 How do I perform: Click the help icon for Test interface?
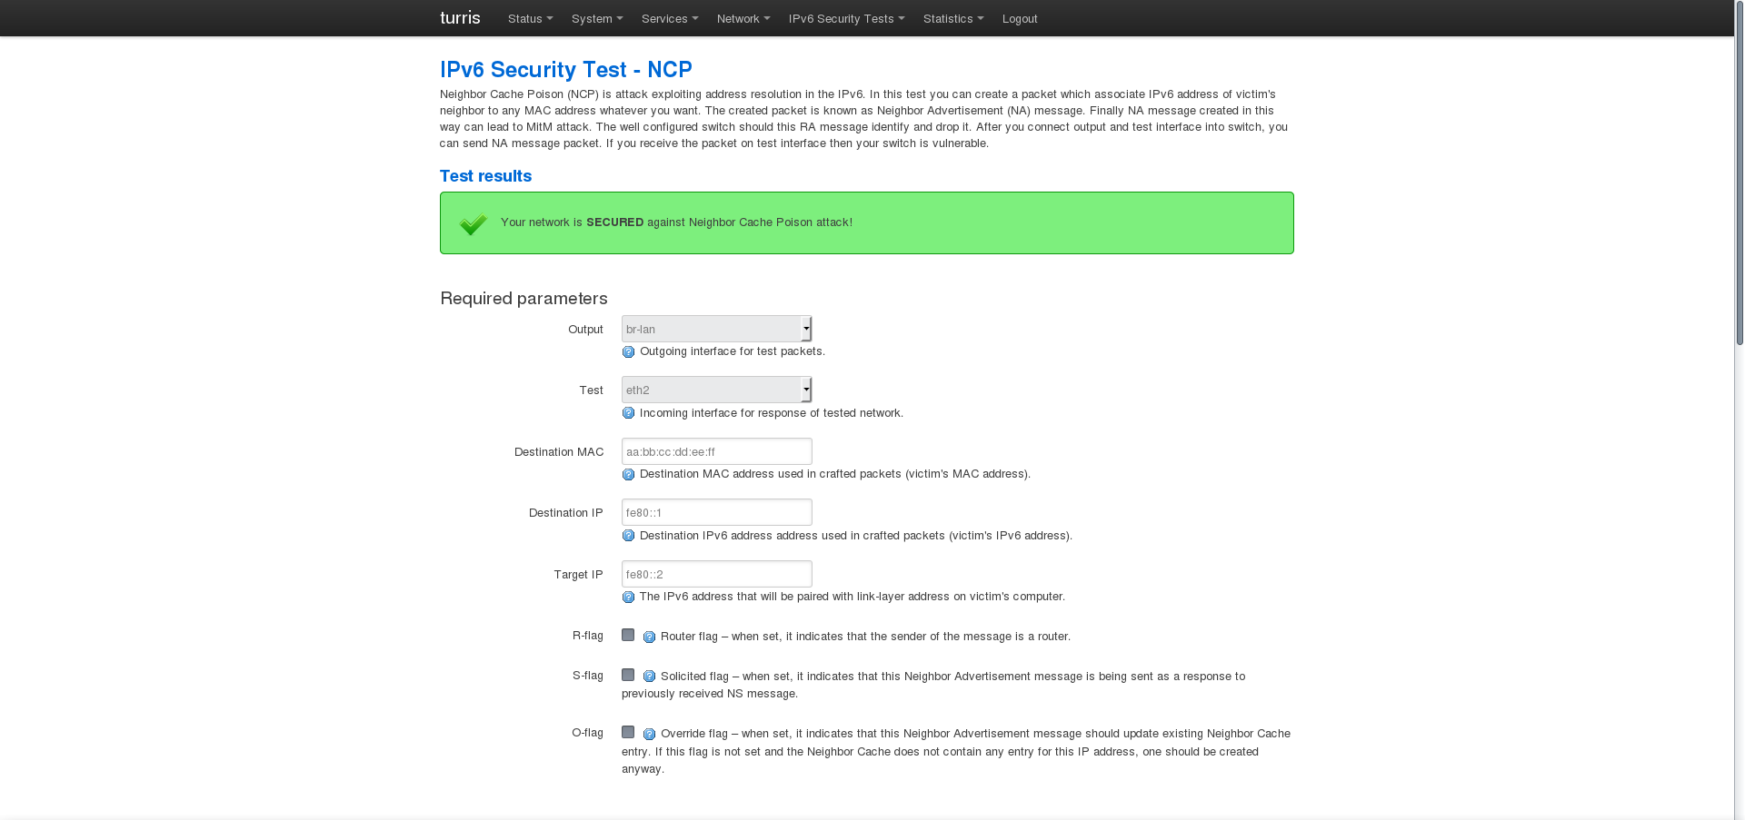click(628, 413)
